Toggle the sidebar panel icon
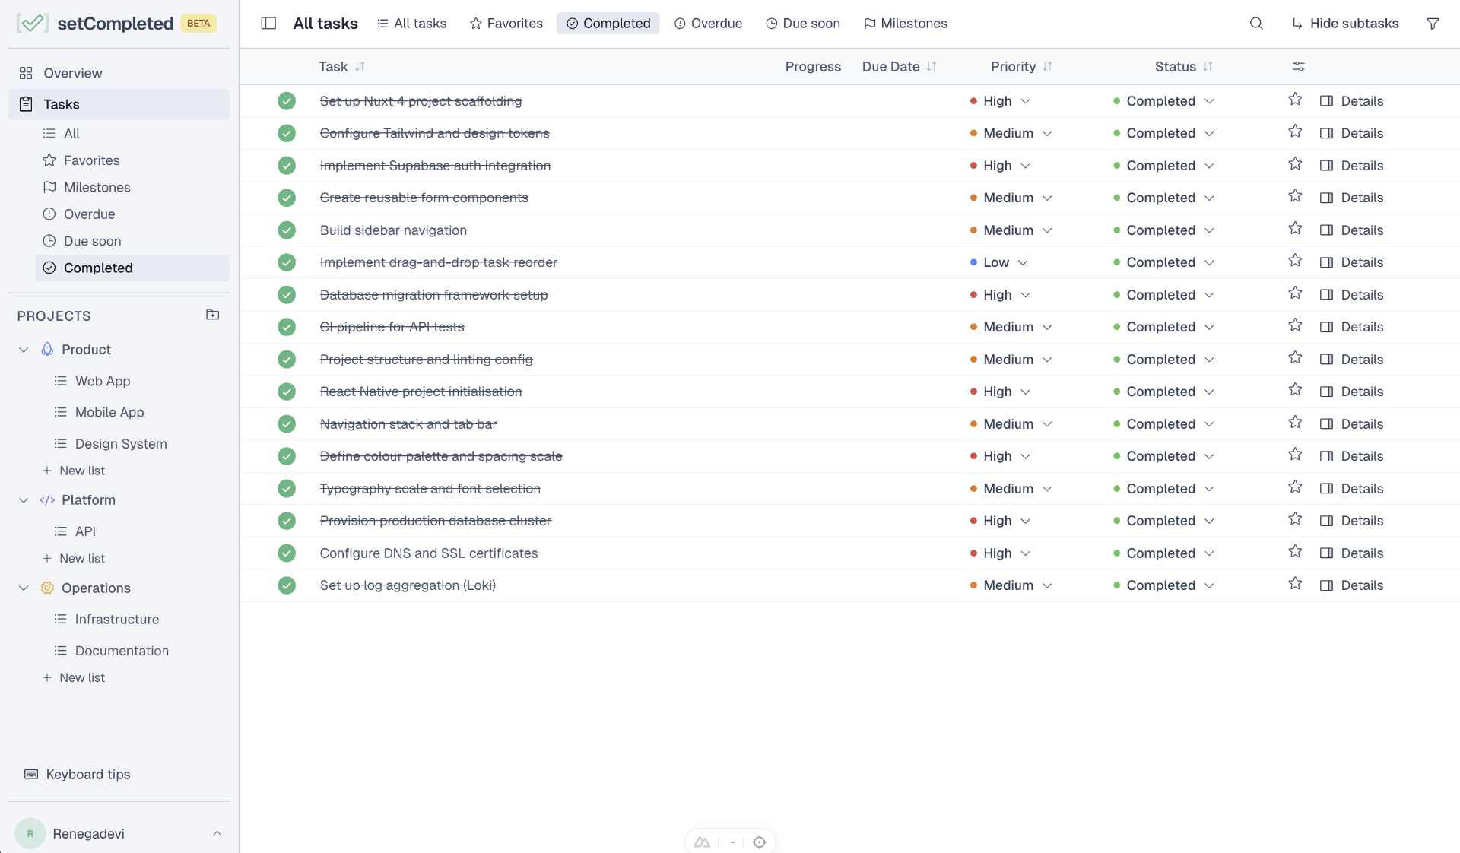1460x853 pixels. pyautogui.click(x=268, y=24)
